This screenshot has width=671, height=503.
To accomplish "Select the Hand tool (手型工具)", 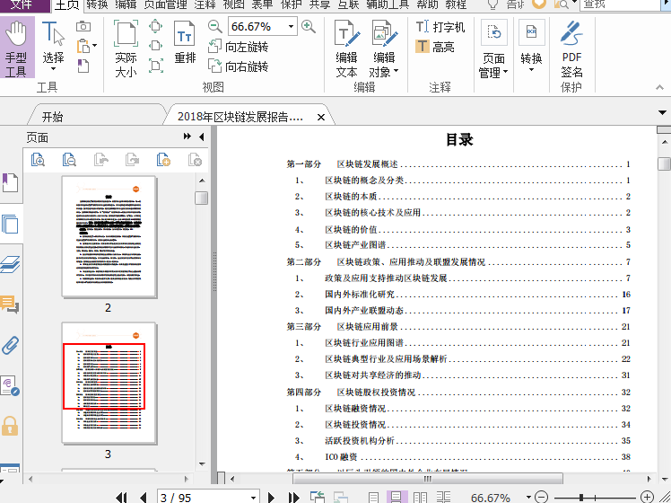I will tap(17, 49).
